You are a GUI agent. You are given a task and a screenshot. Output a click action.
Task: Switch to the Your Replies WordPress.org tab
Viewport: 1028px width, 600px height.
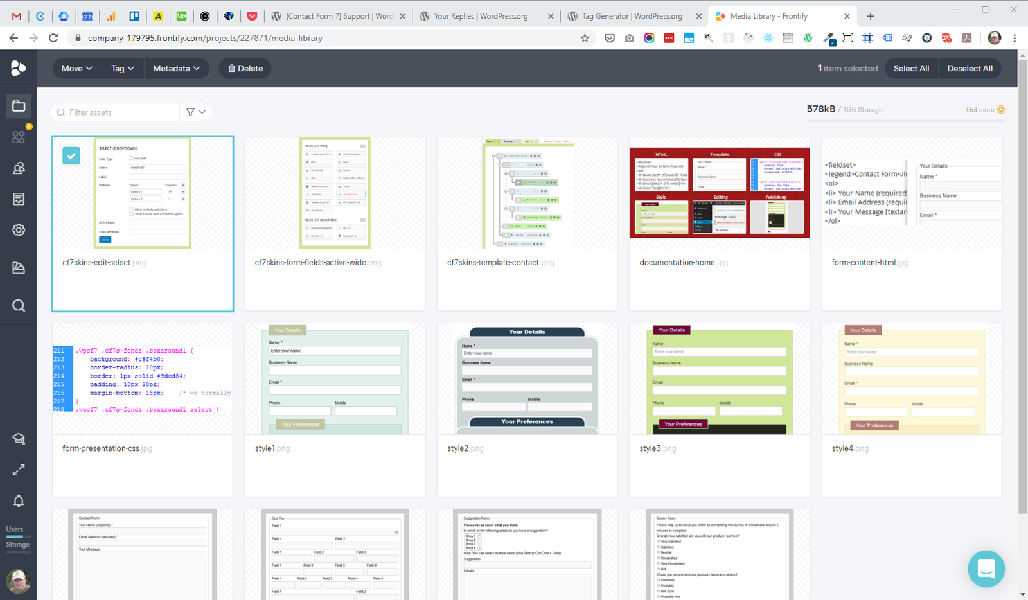(x=481, y=16)
